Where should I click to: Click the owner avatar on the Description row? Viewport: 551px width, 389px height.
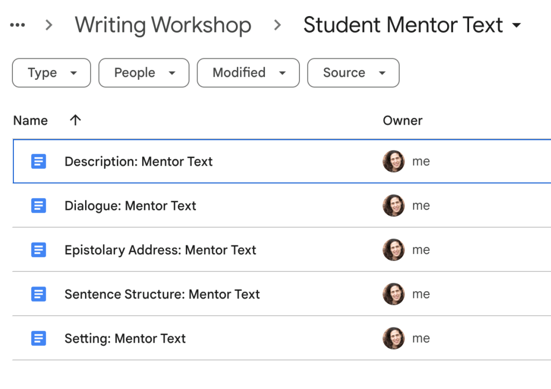click(x=393, y=161)
